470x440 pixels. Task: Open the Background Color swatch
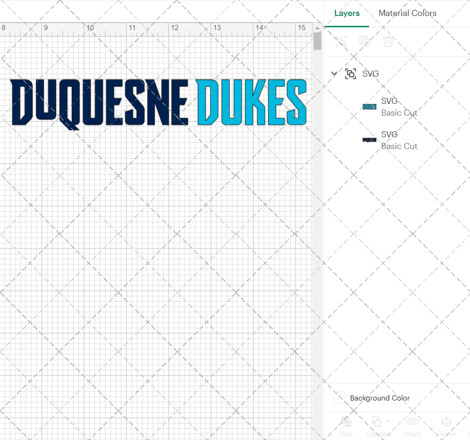tap(340, 397)
